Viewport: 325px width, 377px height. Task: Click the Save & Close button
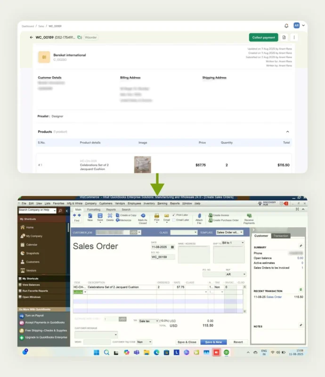tap(187, 342)
